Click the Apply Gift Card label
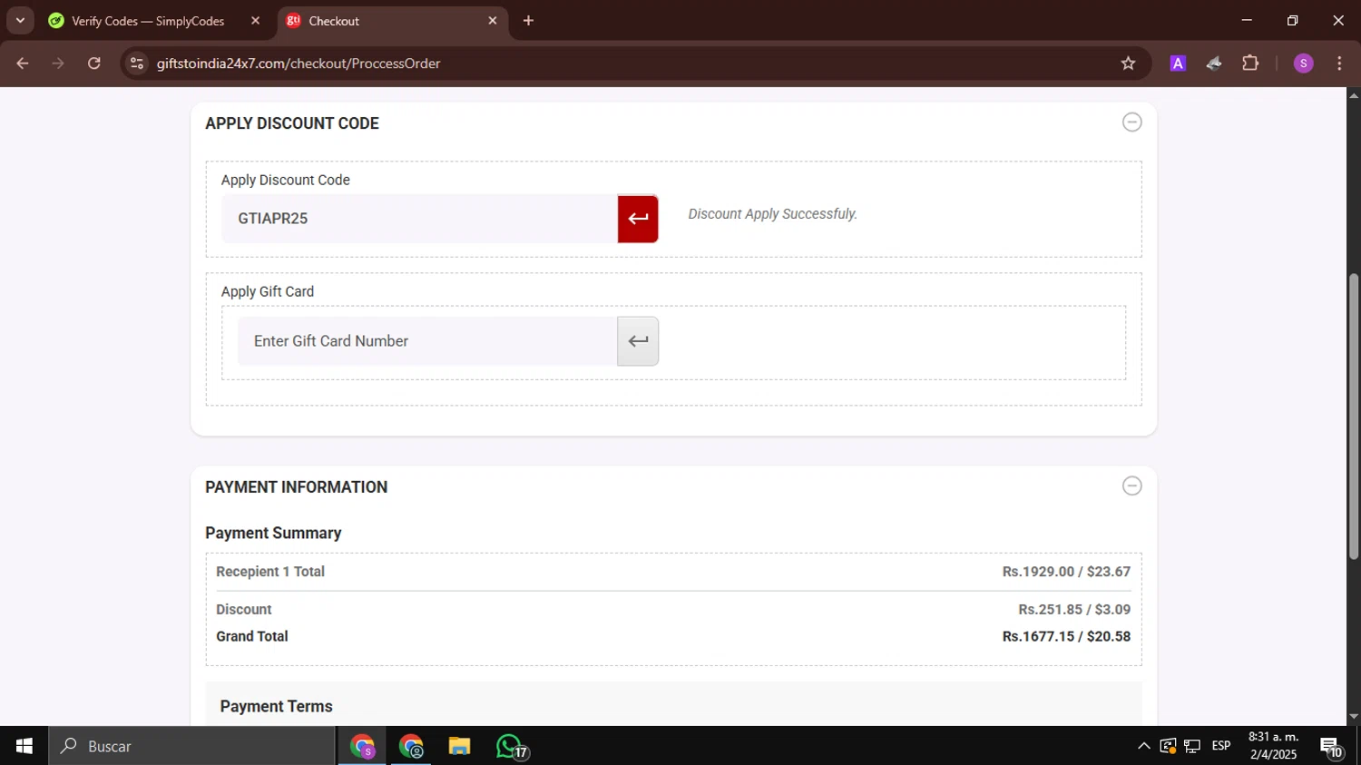Screen dimensions: 1361x765 268,291
